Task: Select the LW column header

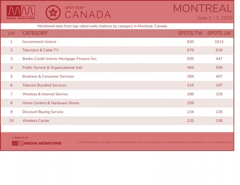Action: [x=11, y=33]
